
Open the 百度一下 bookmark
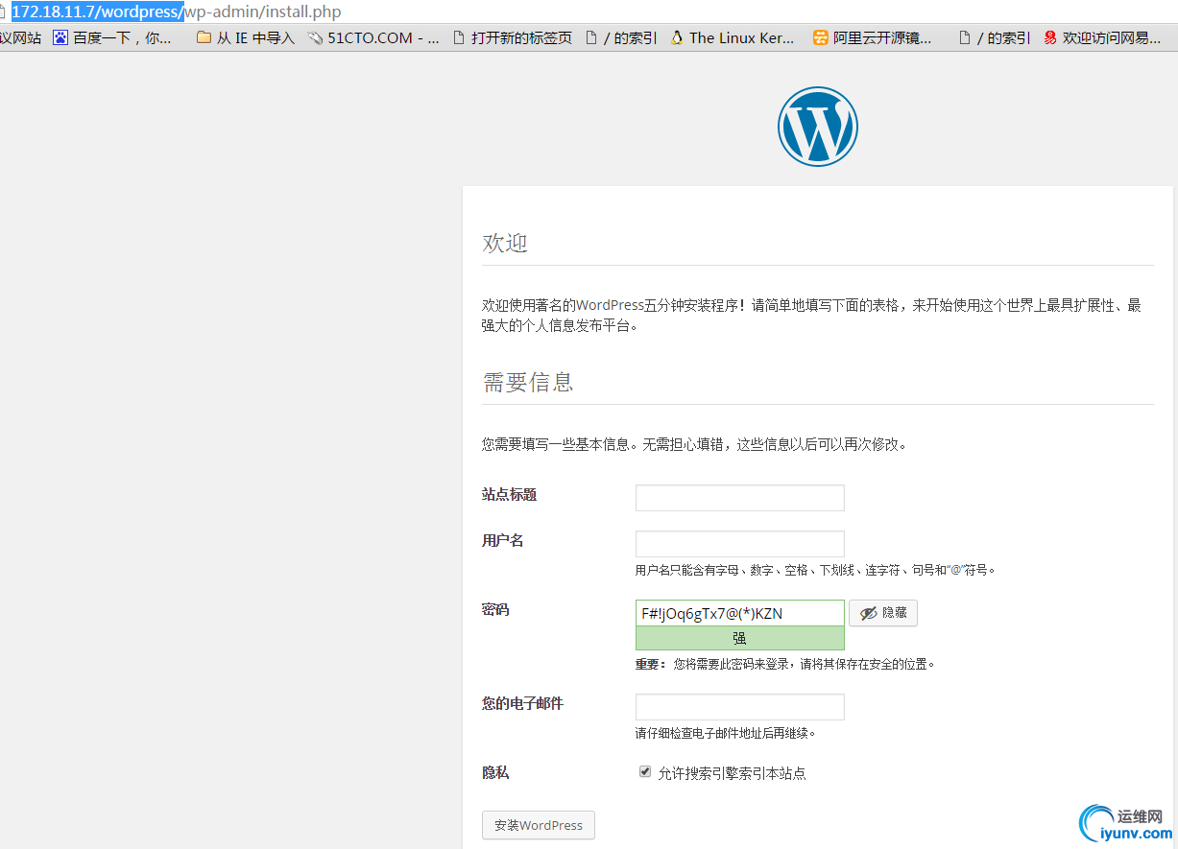tap(113, 38)
